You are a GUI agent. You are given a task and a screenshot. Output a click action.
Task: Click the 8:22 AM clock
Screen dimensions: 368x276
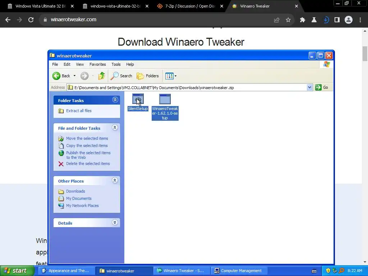355,271
